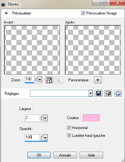
Task: Increase the Zoom value with up arrow
Action: [x=36, y=78]
